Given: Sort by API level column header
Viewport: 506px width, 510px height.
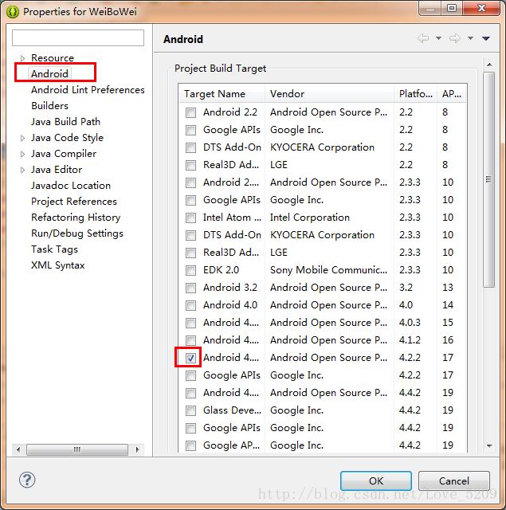Looking at the screenshot, I should (x=452, y=94).
